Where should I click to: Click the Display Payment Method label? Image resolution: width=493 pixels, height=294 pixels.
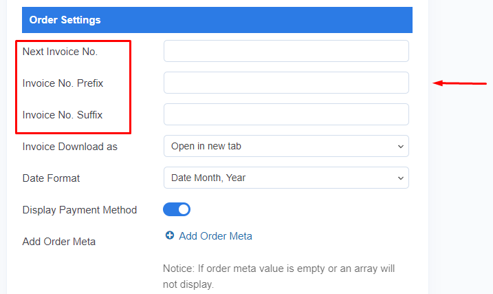80,210
